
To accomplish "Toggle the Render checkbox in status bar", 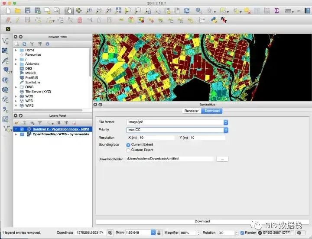I will [x=242, y=233].
